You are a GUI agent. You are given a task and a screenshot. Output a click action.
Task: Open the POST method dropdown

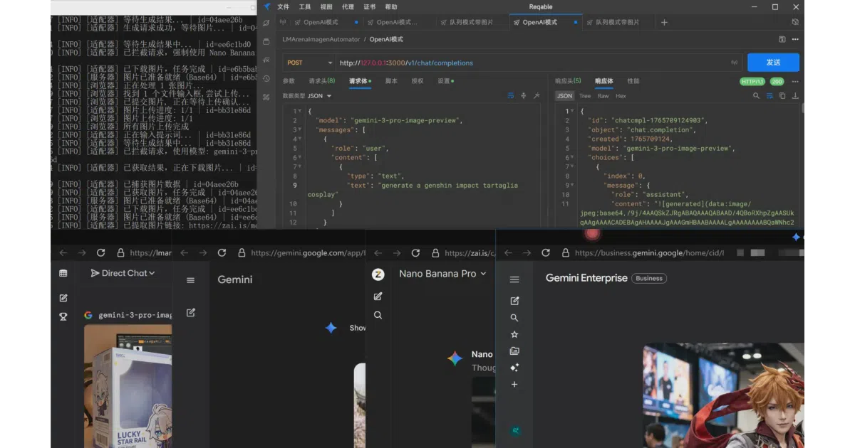(x=309, y=63)
